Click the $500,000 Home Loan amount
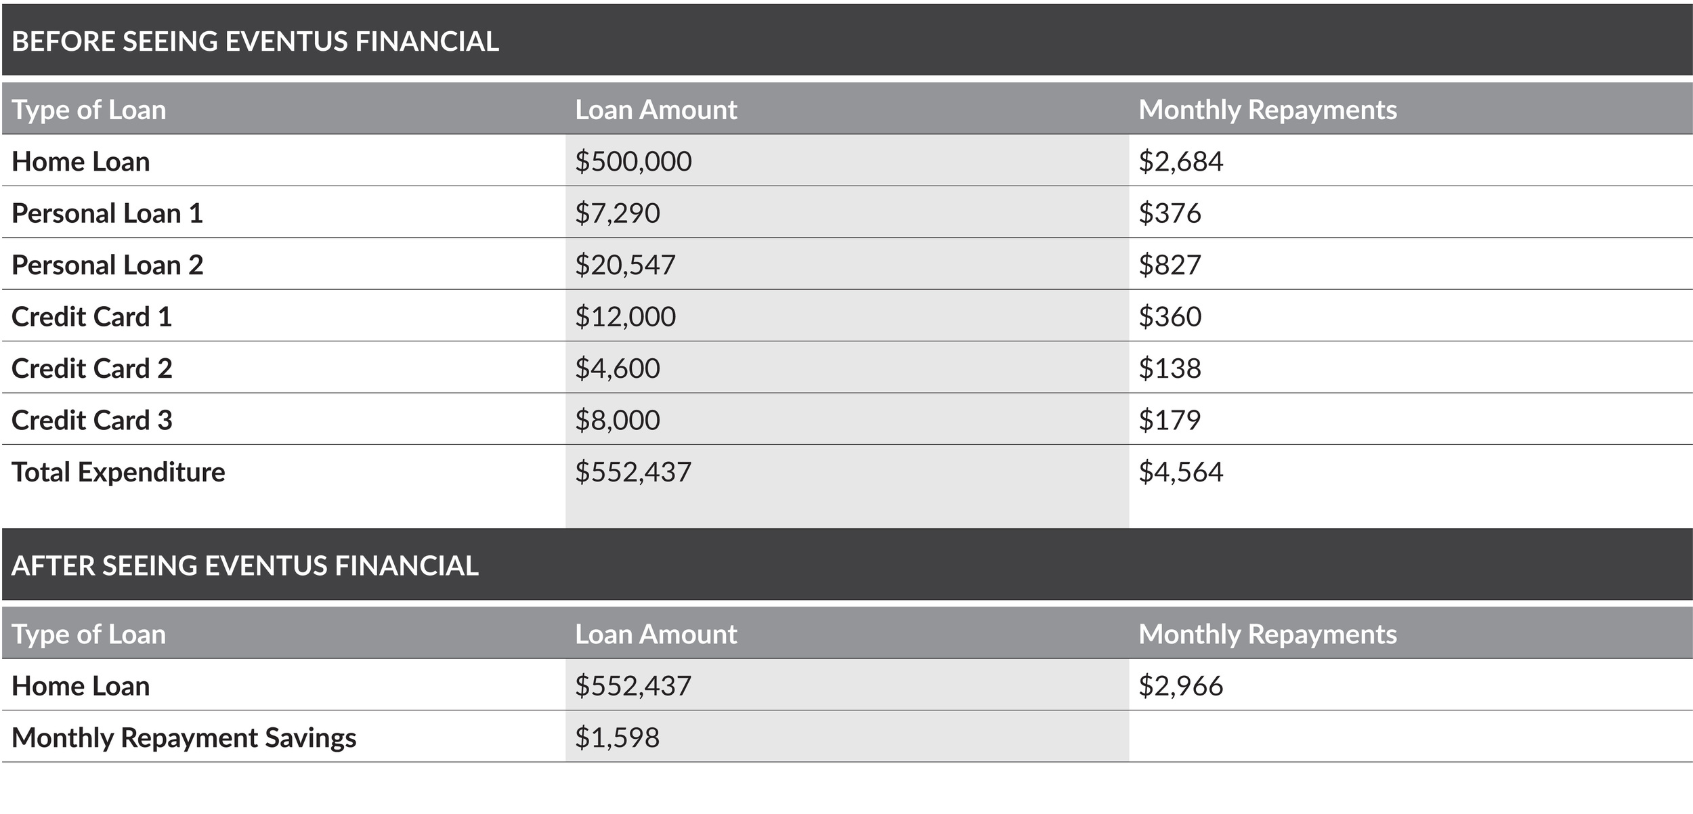1693x814 pixels. 633,162
